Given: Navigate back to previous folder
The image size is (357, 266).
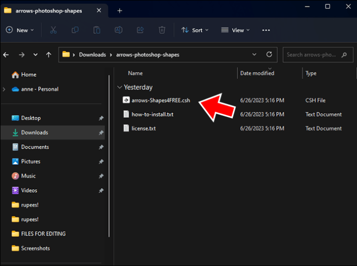Looking at the screenshot, I should pyautogui.click(x=7, y=54).
